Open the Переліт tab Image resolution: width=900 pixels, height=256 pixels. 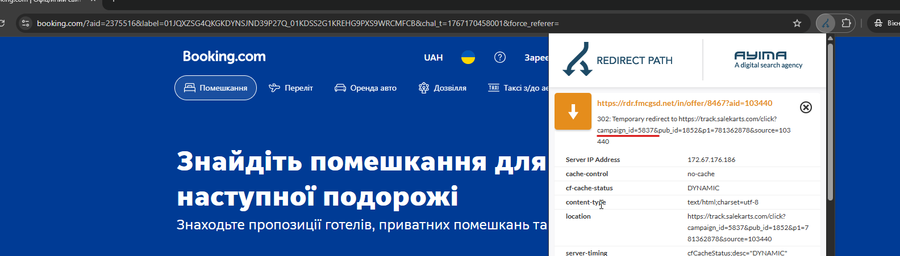(x=291, y=88)
